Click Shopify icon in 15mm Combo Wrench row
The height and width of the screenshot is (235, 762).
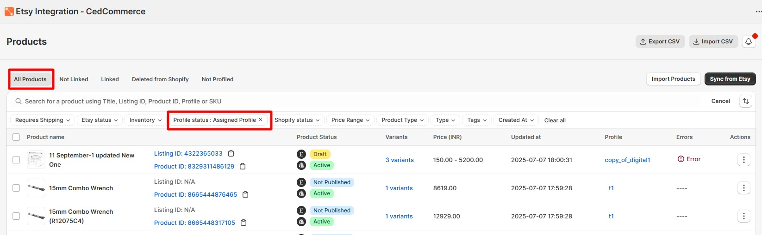pos(301,193)
